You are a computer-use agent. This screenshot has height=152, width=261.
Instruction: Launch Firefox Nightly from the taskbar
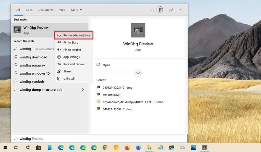pyautogui.click(x=138, y=147)
